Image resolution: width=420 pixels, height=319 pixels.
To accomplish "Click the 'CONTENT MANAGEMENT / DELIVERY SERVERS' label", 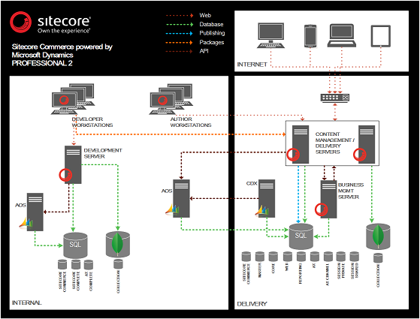I will pos(335,143).
